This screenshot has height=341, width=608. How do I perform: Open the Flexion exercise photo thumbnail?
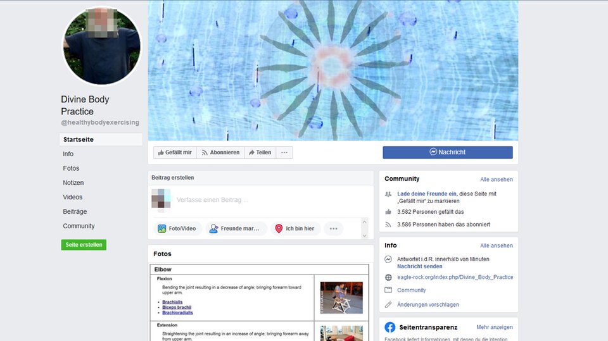point(341,297)
